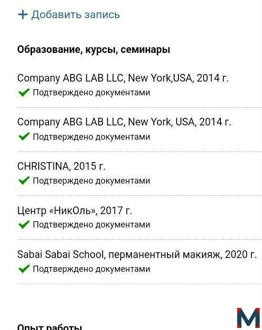Click green checkmark under Sabai Sabai School entry
Screen dimensions: 262x330
24,269
